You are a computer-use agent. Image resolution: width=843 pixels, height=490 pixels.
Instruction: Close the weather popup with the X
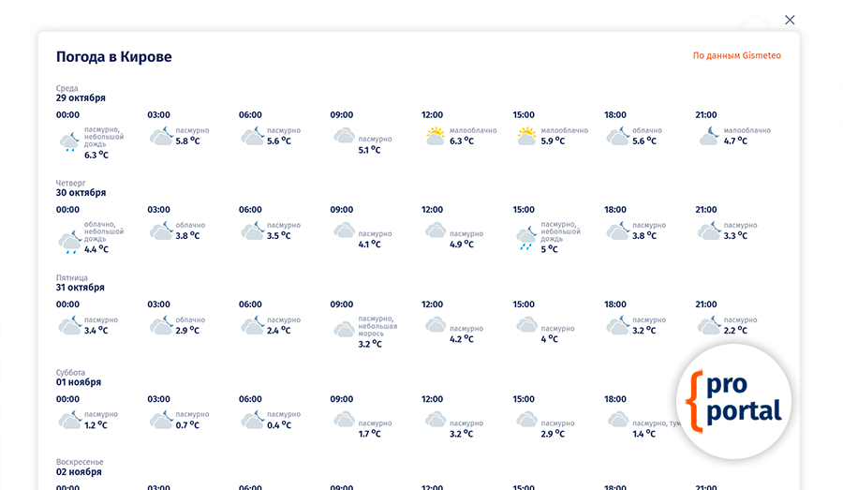point(790,20)
